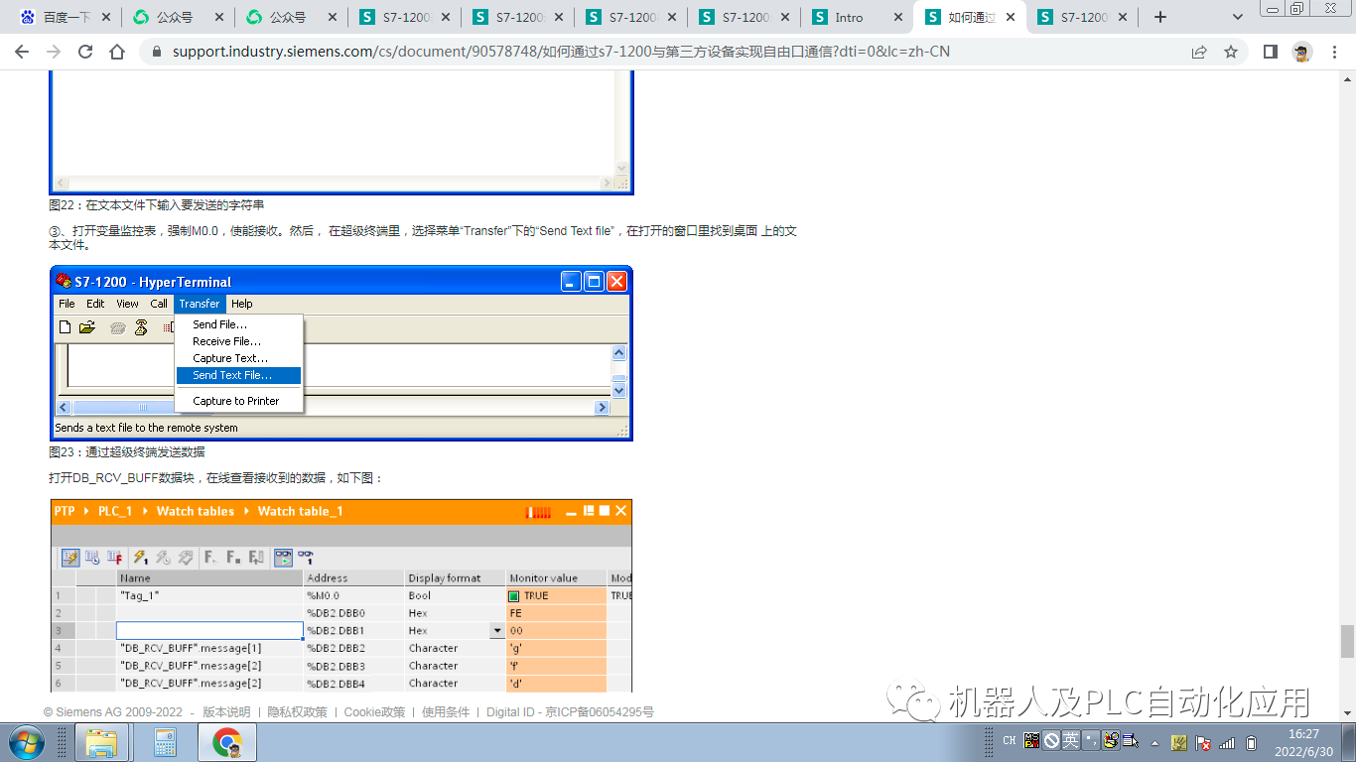
Task: Open the Hex display format dropdown
Action: pos(496,631)
